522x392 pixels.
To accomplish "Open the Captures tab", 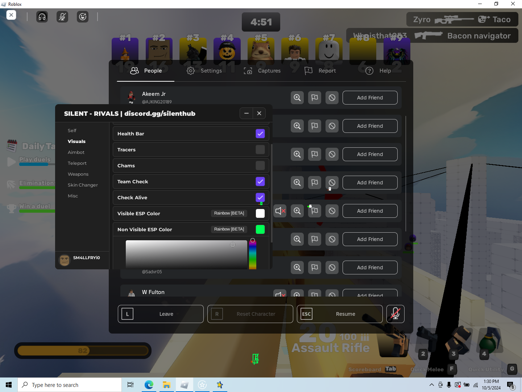I will click(262, 71).
